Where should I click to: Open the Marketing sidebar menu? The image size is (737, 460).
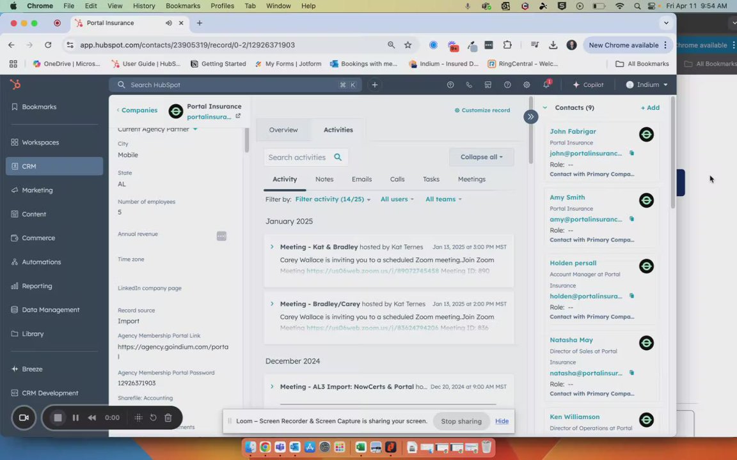54,190
